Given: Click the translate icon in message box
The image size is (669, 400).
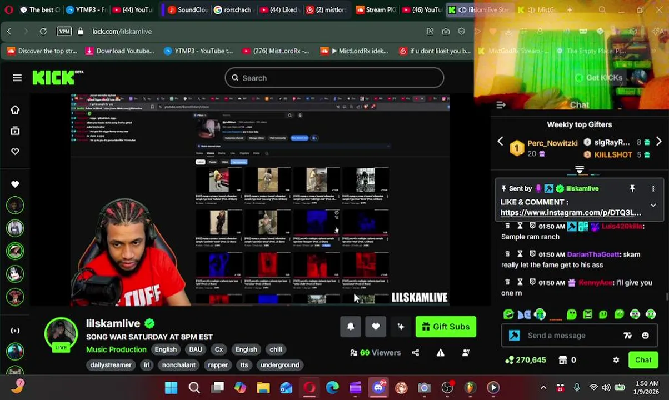Looking at the screenshot, I should click(x=628, y=336).
